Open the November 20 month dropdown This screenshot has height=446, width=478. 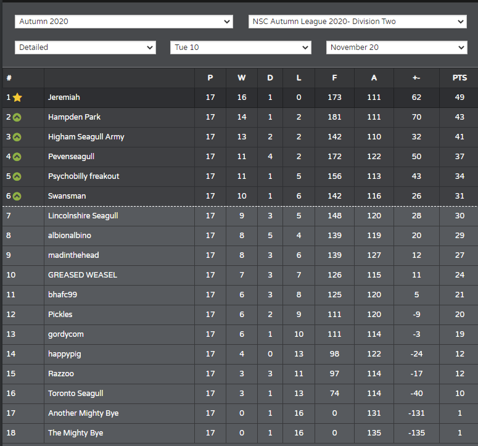(x=397, y=47)
